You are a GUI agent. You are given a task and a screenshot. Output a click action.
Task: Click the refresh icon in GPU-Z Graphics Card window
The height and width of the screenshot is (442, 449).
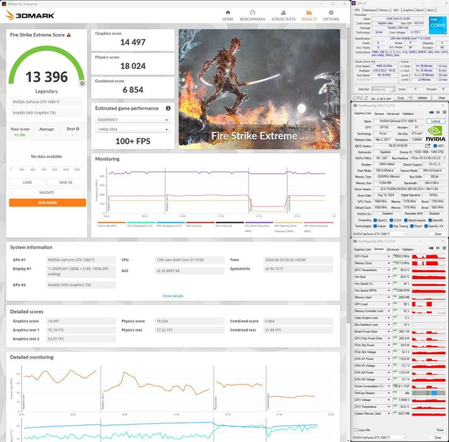click(438, 112)
